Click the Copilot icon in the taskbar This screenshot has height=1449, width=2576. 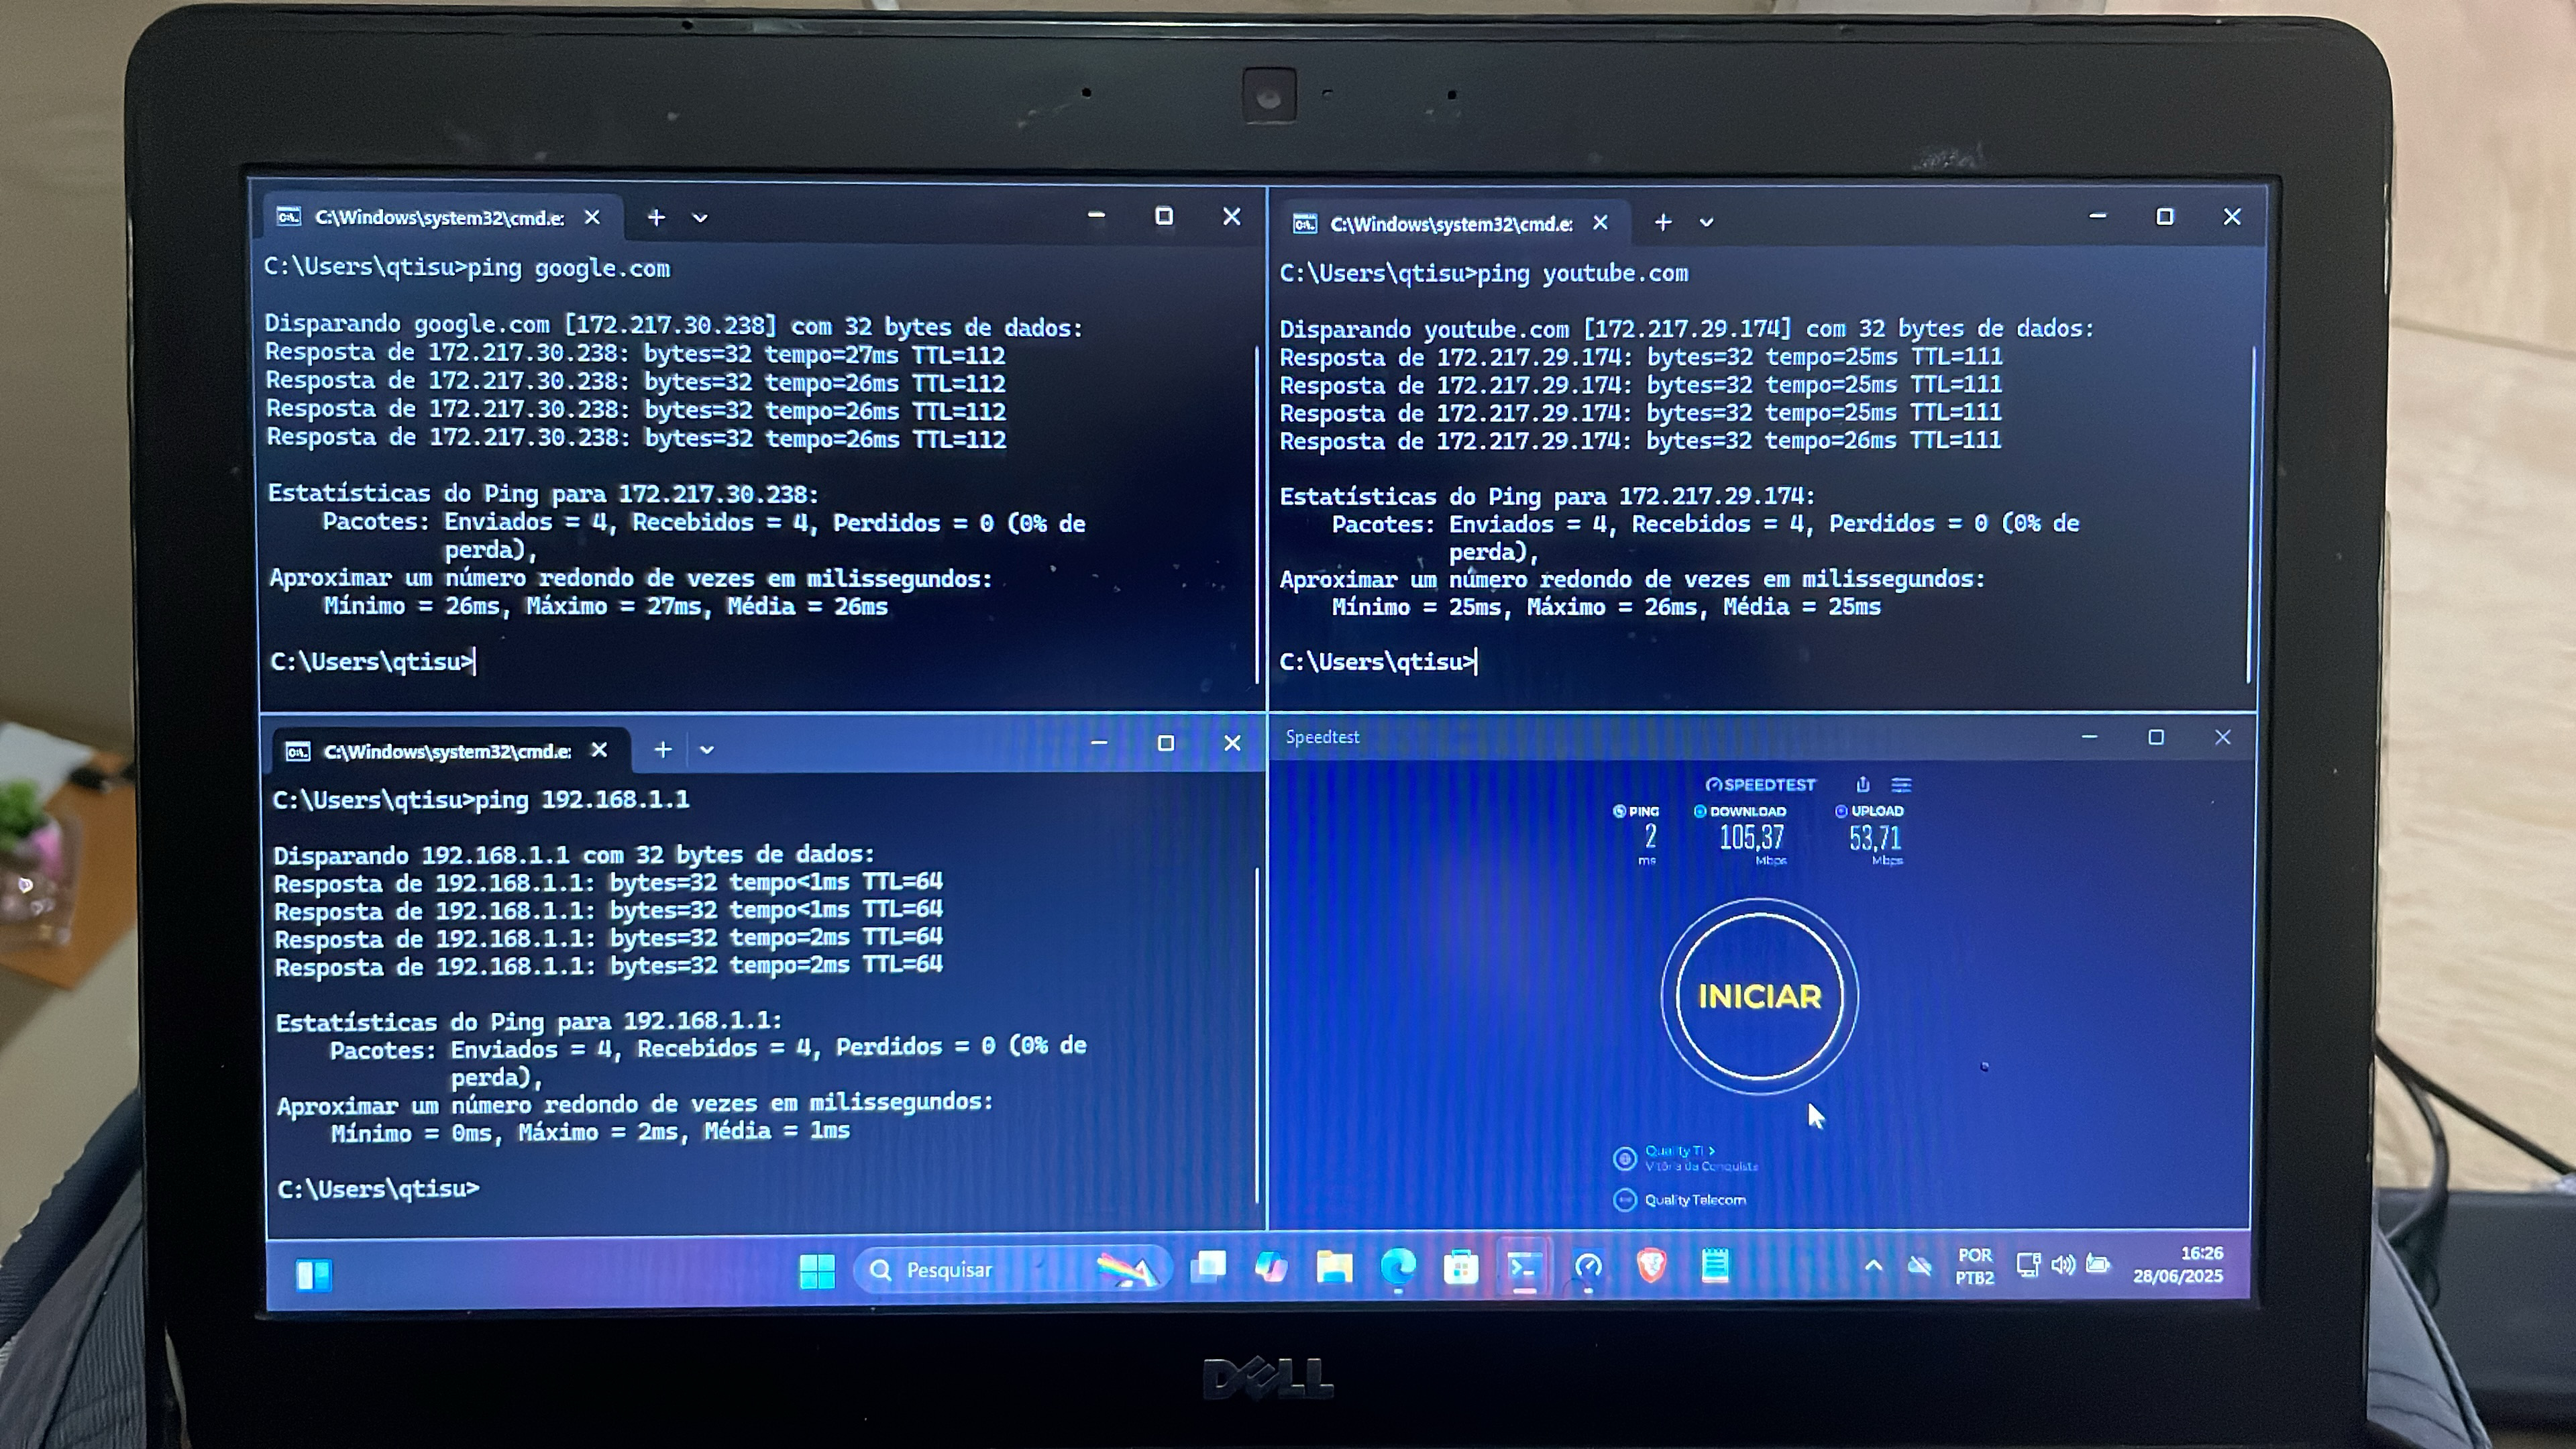point(1271,1268)
